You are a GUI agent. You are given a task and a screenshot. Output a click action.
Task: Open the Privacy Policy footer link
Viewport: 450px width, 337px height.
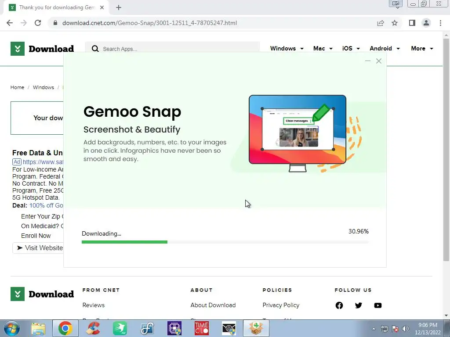[x=281, y=305]
